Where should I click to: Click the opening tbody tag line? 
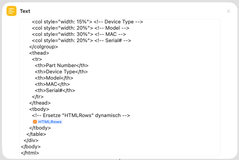tap(39, 109)
